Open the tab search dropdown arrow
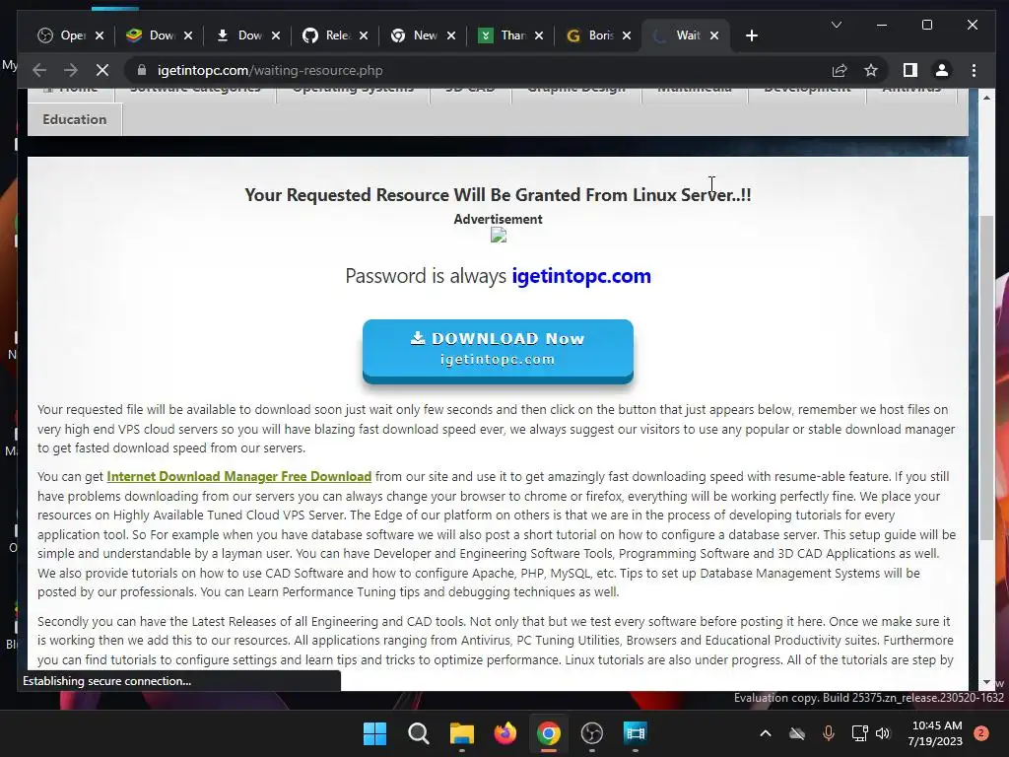 tap(836, 25)
